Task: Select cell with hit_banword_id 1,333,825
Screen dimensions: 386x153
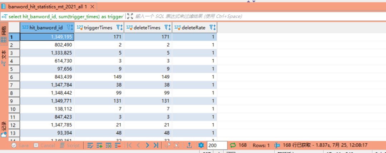Action: pyautogui.click(x=47, y=53)
